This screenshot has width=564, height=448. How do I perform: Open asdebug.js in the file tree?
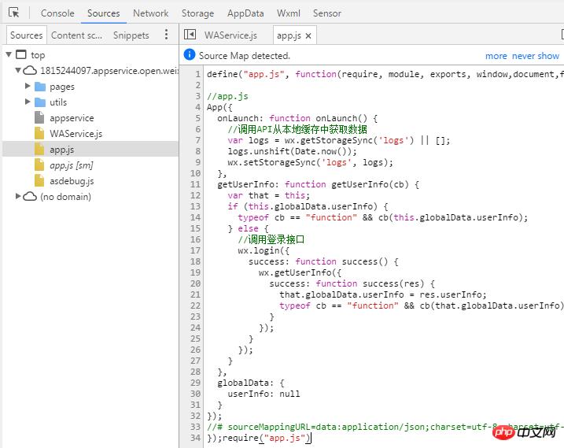click(x=71, y=181)
